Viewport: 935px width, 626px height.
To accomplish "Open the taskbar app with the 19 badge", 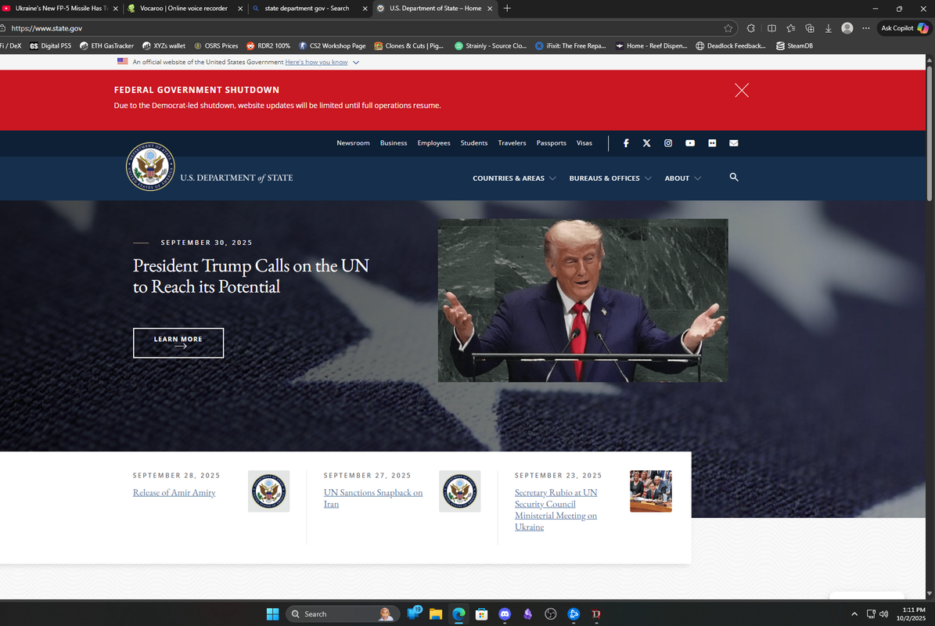I will (x=414, y=613).
